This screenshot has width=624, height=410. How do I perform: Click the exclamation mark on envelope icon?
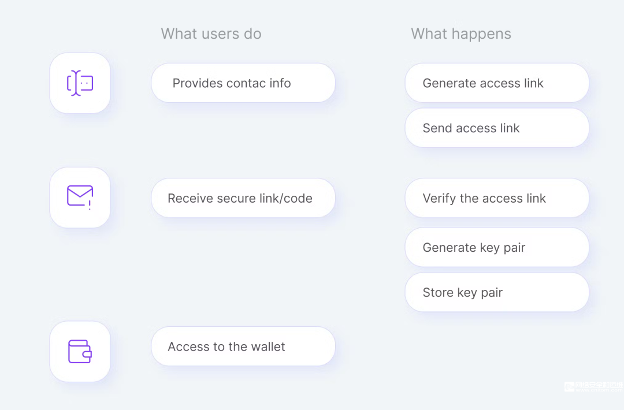[90, 205]
